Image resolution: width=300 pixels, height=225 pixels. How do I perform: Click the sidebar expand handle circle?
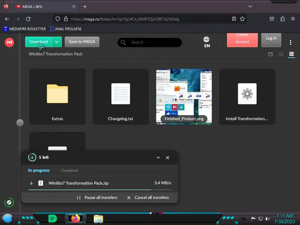click(x=20, y=123)
